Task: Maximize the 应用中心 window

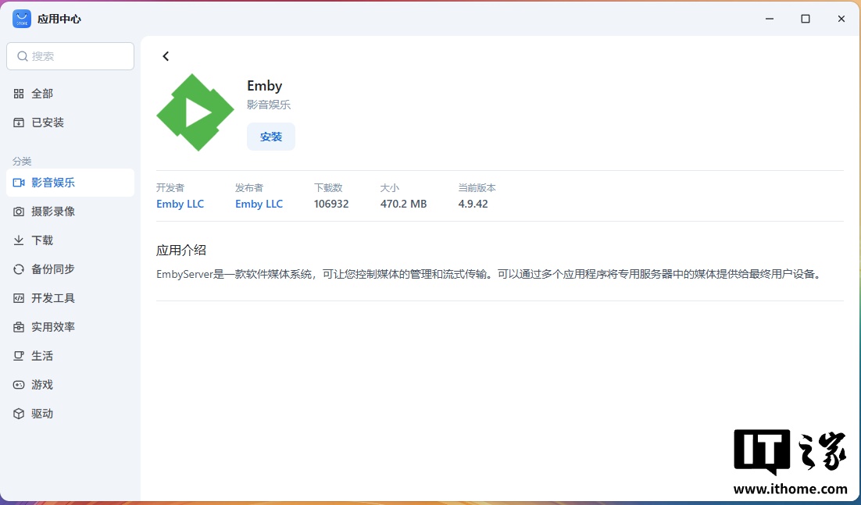Action: click(x=805, y=19)
